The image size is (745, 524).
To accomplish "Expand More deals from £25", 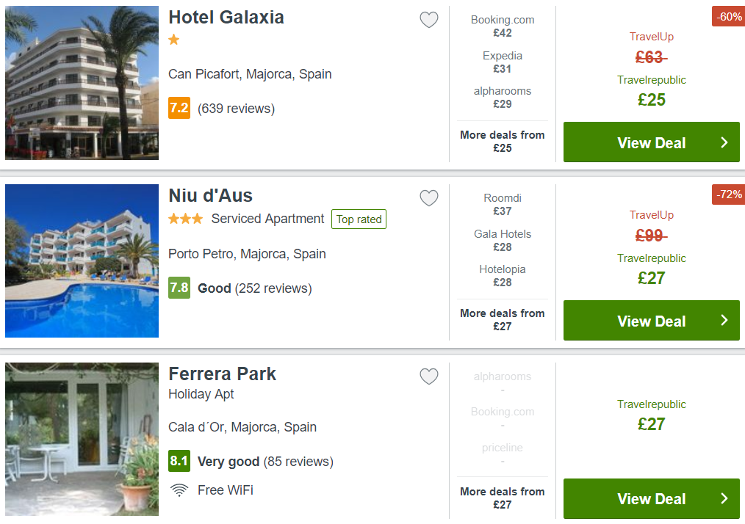I will coord(503,142).
